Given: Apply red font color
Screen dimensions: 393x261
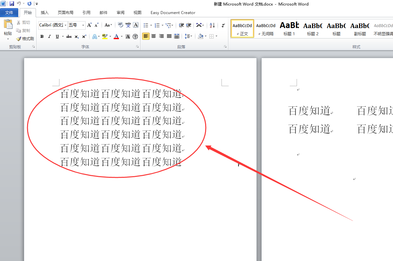Looking at the screenshot, I should 116,37.
